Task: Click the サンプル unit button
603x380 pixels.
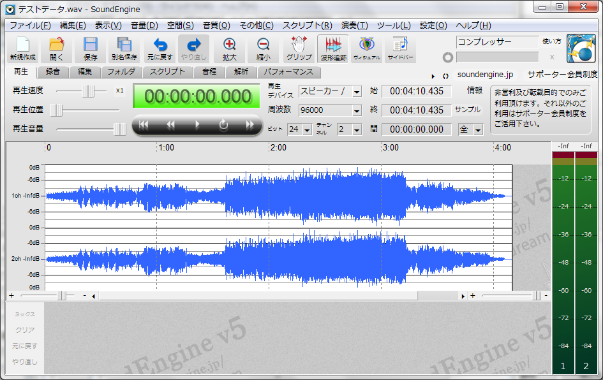Action: [x=468, y=110]
